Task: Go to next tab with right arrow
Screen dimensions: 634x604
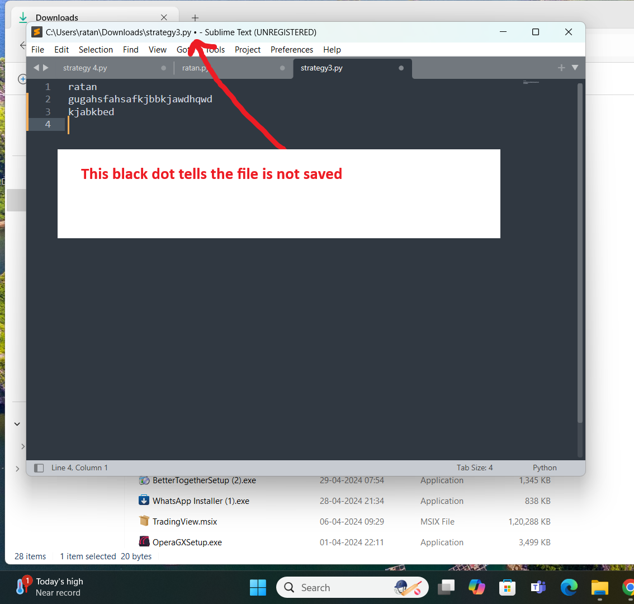Action: coord(46,68)
